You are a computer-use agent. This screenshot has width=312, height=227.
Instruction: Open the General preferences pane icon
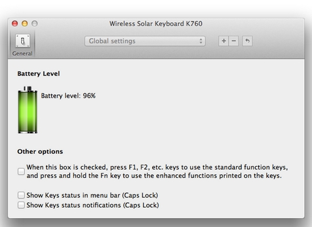tap(23, 41)
